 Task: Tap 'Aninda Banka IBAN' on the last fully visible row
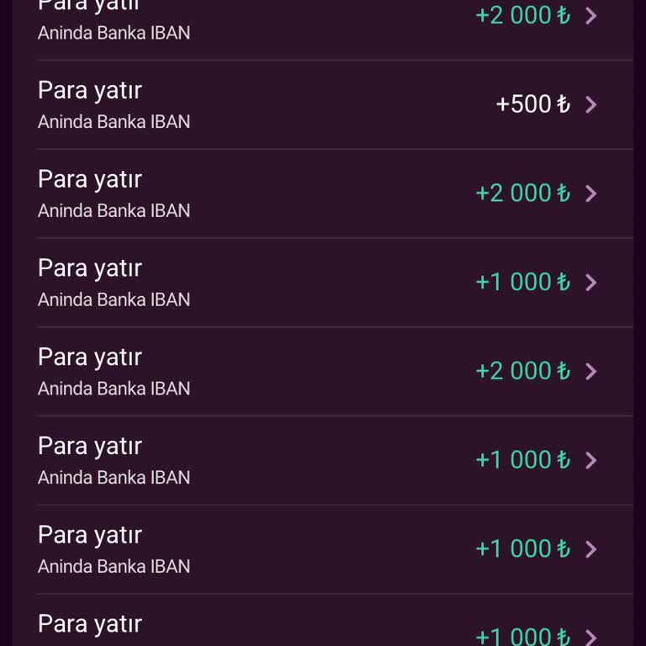click(x=114, y=566)
